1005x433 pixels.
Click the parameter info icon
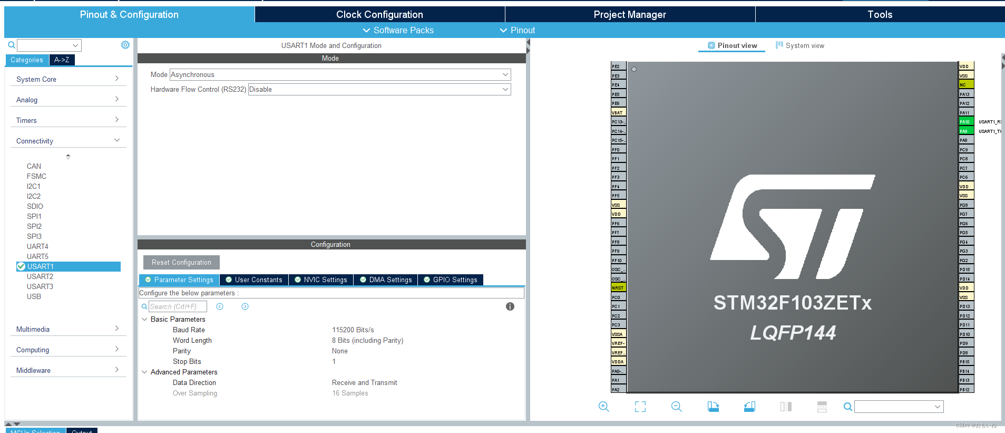(x=510, y=306)
